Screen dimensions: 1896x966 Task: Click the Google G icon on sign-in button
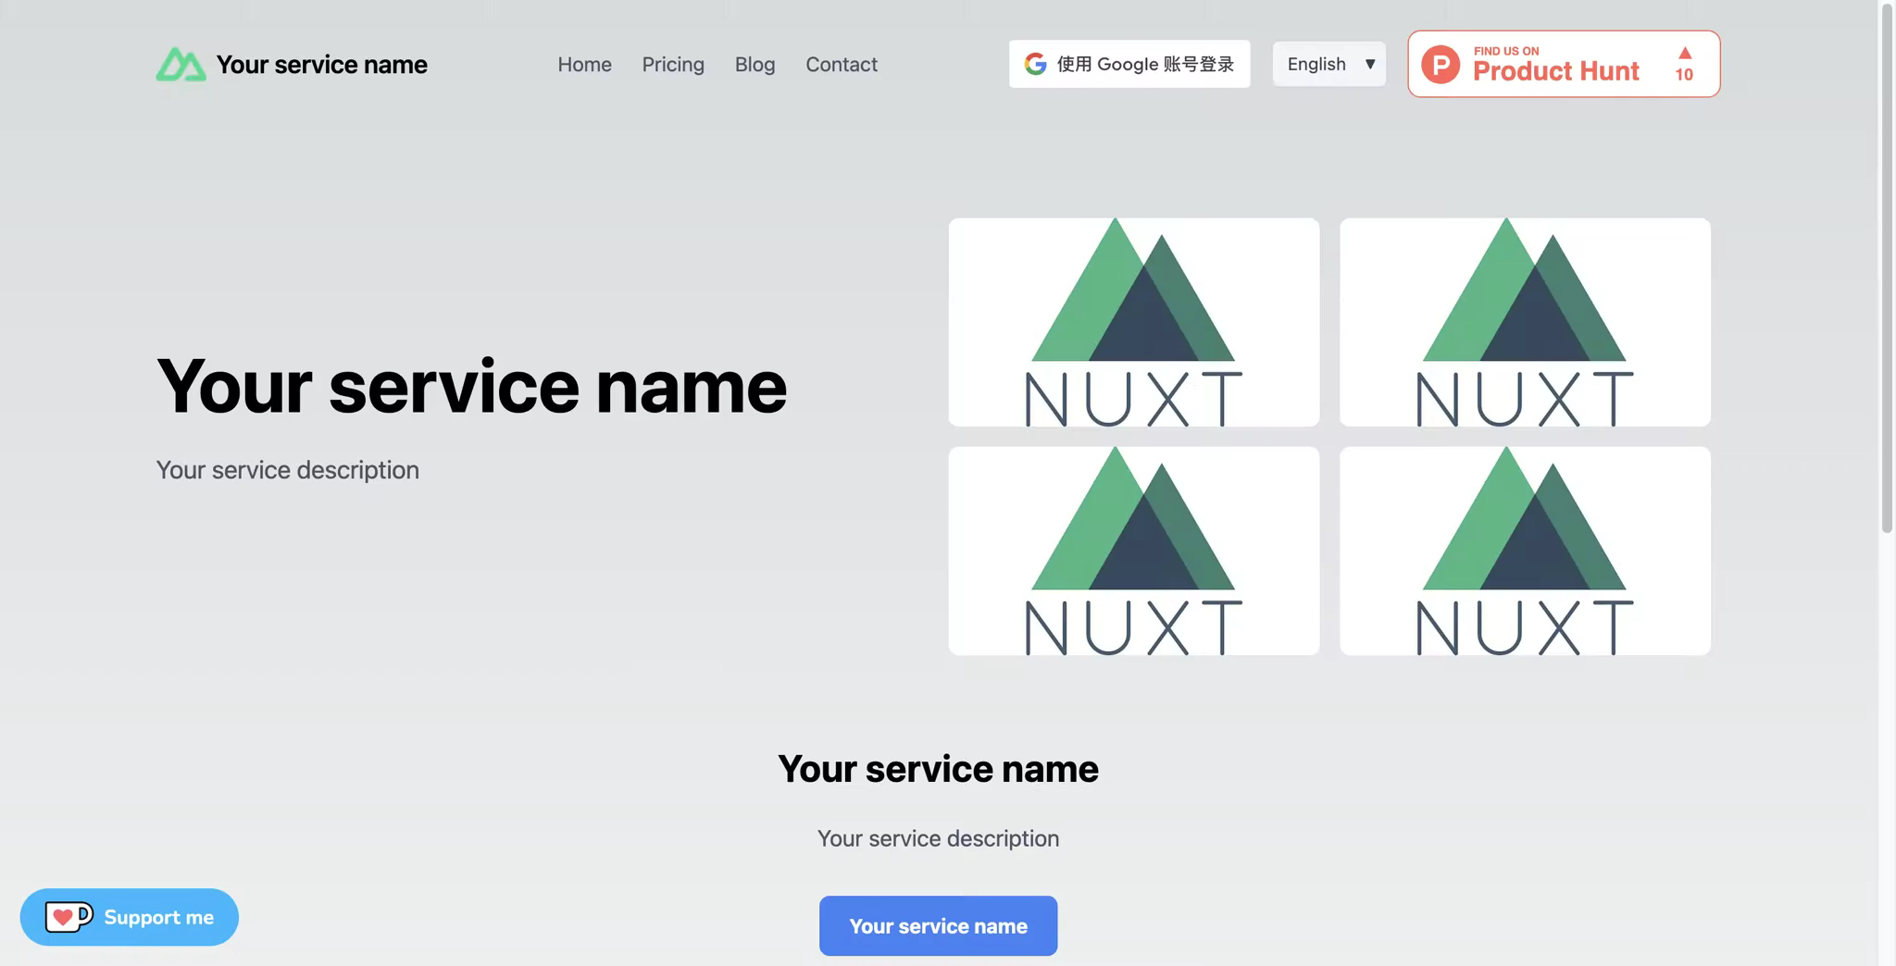[x=1035, y=64]
